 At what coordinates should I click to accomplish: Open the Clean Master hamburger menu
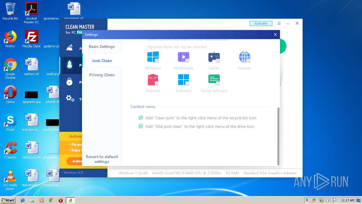coord(279,24)
